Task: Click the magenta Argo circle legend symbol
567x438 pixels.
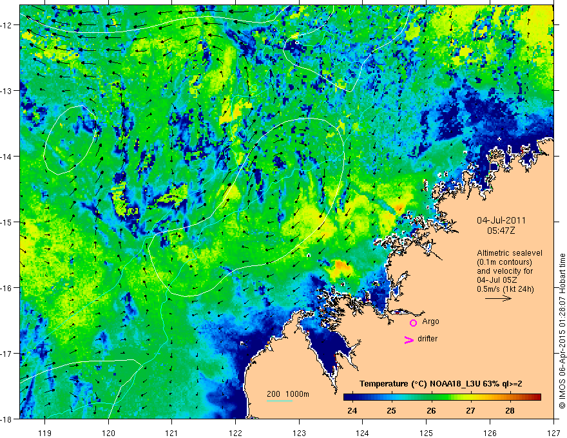Action: tap(413, 323)
